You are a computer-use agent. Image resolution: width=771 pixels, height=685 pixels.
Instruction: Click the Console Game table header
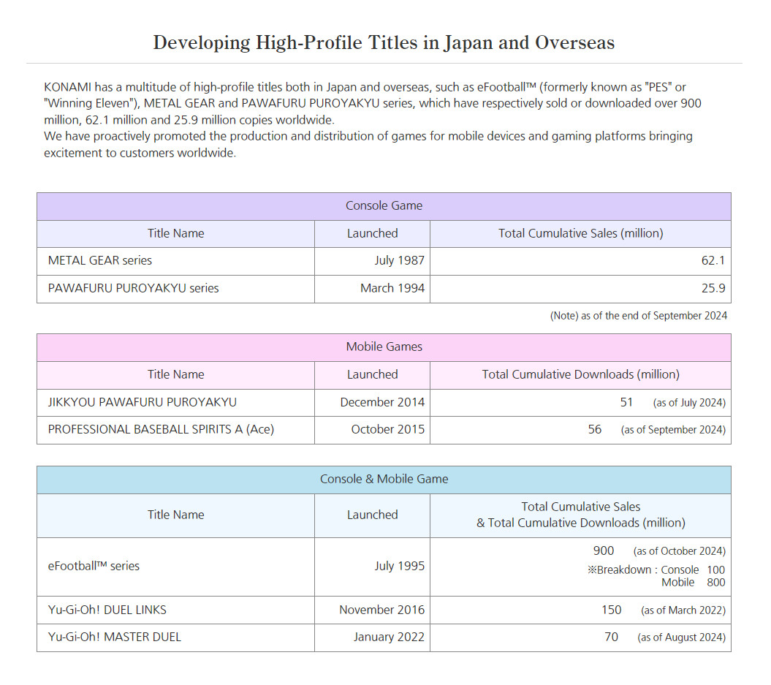(x=384, y=206)
